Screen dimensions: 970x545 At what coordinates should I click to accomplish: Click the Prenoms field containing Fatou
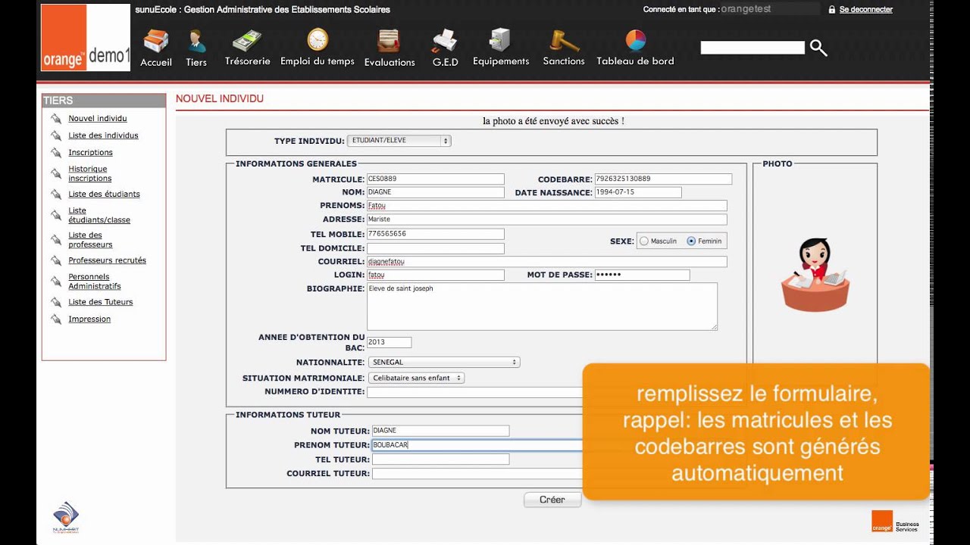coord(546,206)
